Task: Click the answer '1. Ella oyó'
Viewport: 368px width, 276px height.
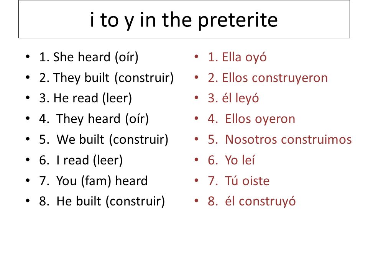Action: tap(237, 57)
